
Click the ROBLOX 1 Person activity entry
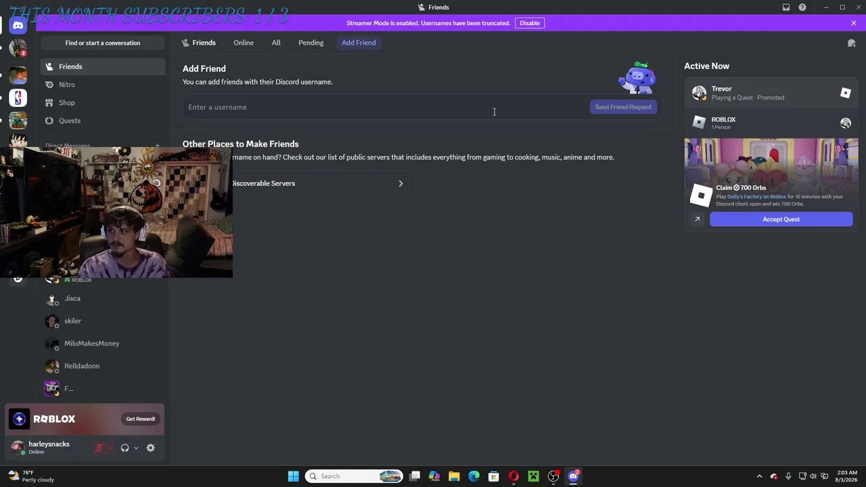771,122
